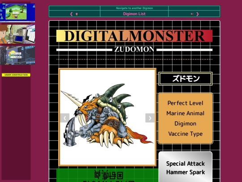Click the Marine Animal text
The image size is (242, 182).
pos(186,113)
